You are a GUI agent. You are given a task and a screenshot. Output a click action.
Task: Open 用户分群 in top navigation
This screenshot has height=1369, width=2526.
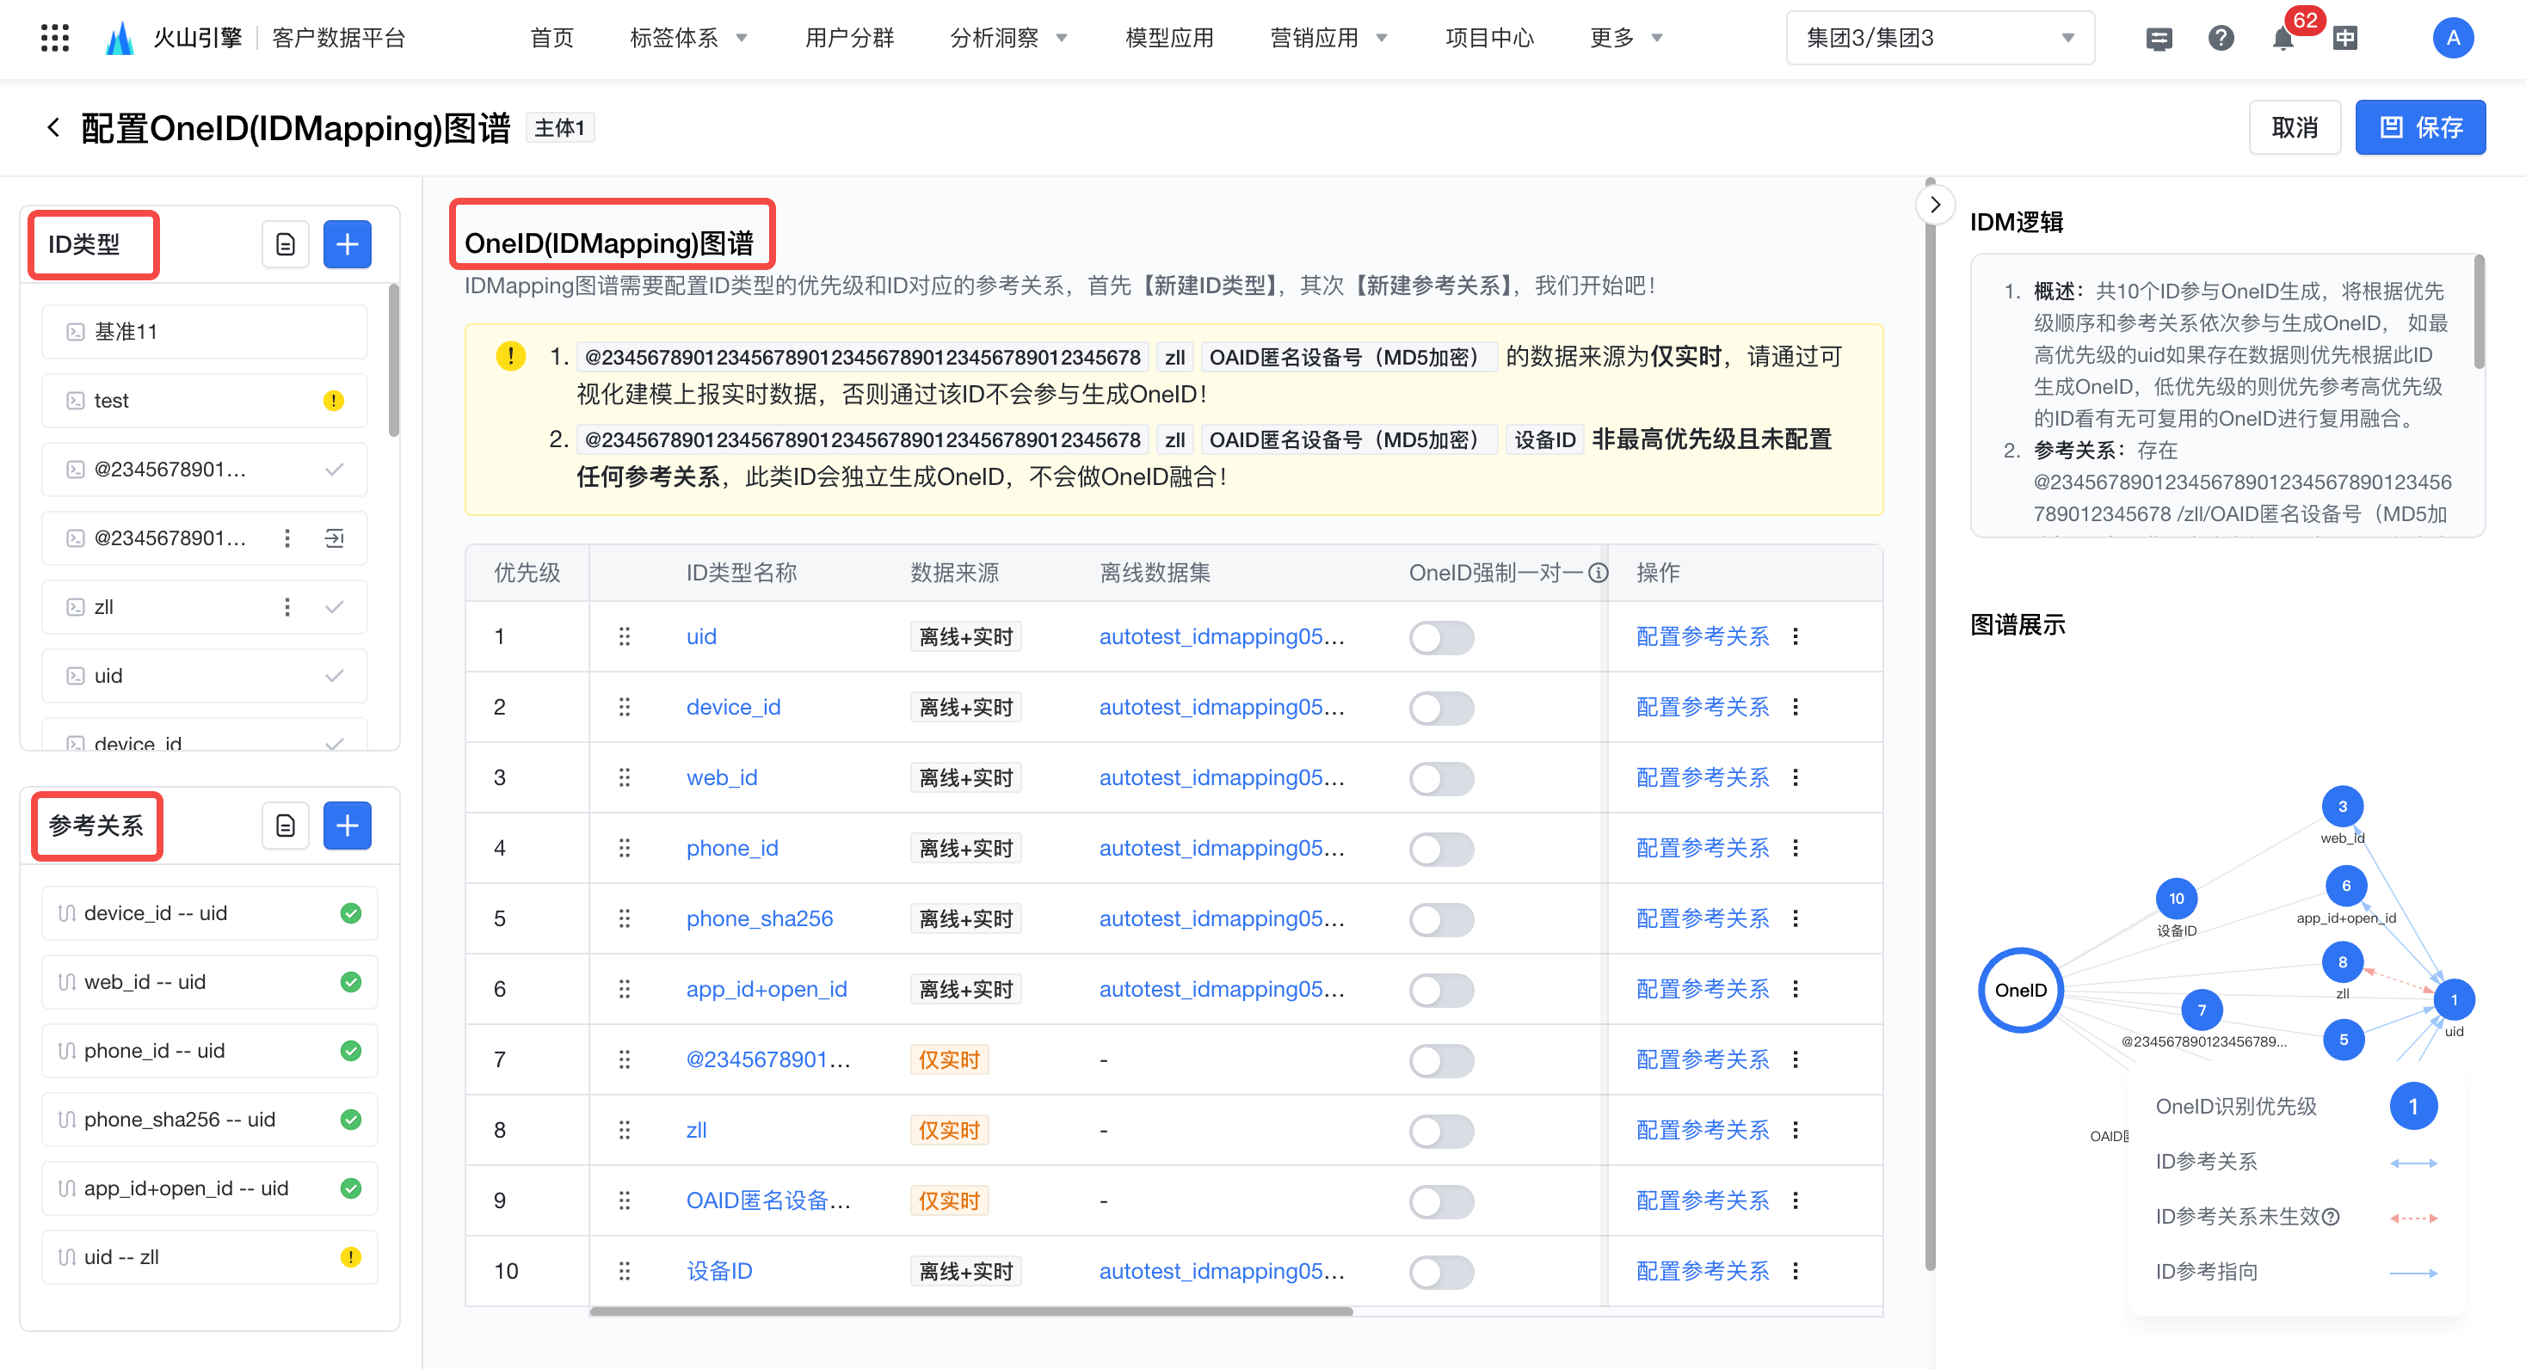pyautogui.click(x=849, y=38)
